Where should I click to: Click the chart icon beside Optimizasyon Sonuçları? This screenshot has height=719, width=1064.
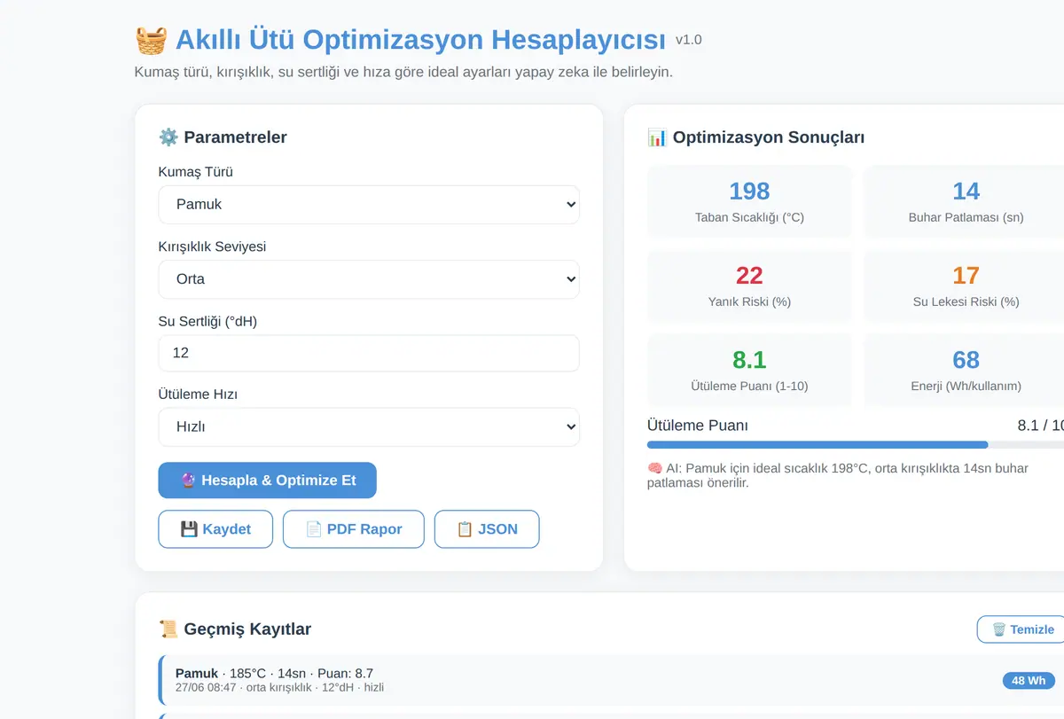point(657,137)
